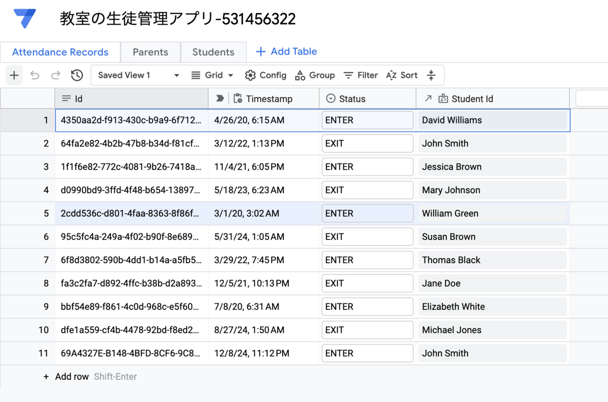Open the Config gear settings
This screenshot has width=608, height=402.
click(265, 75)
